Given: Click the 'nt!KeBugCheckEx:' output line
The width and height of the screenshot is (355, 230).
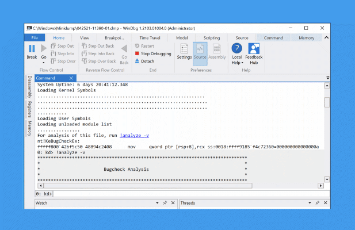Looking at the screenshot, I should pos(59,141).
